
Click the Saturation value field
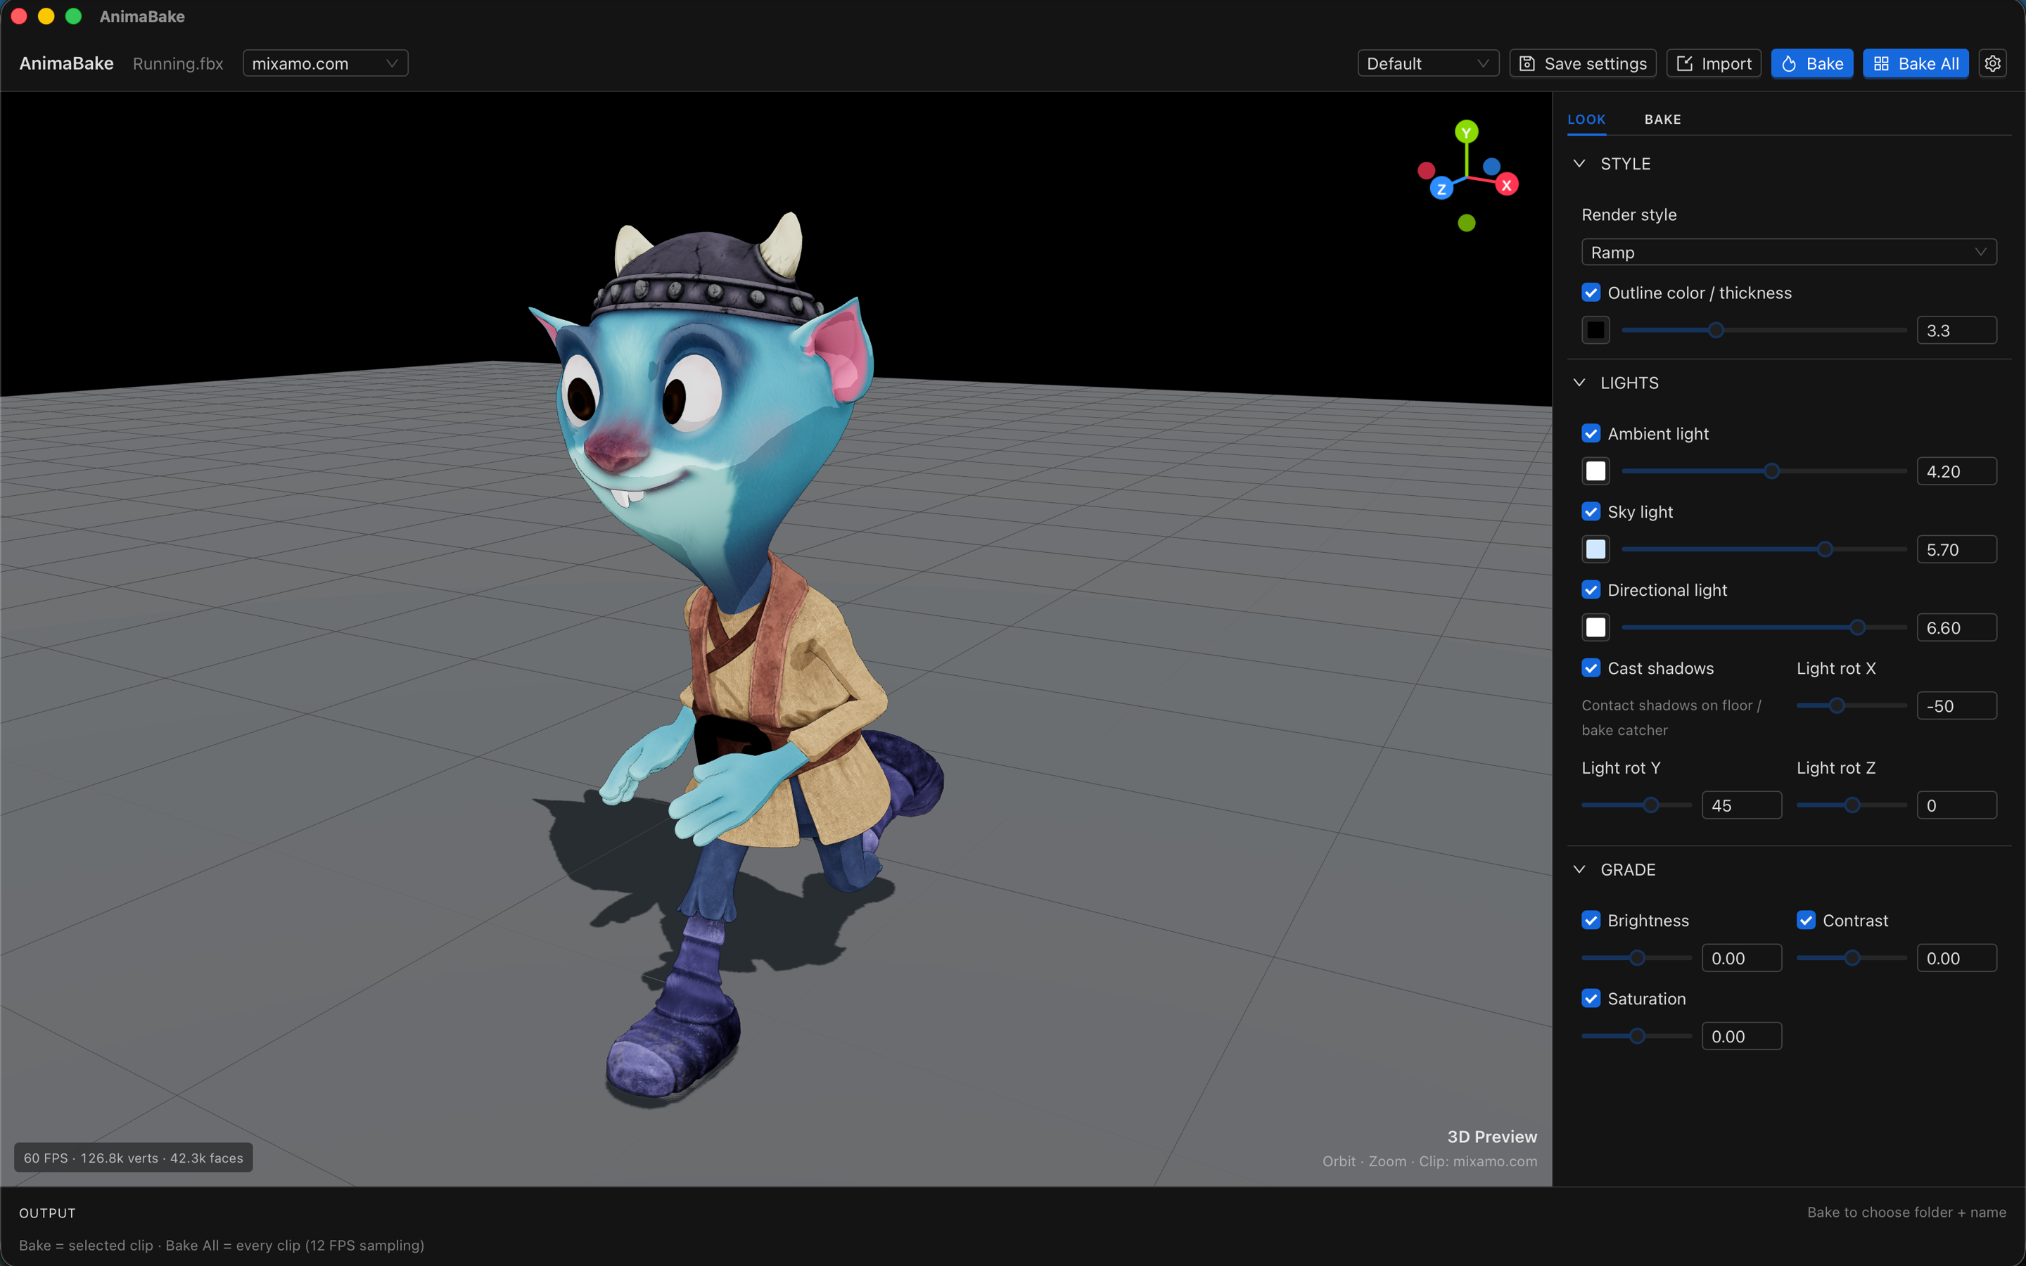pos(1741,1037)
